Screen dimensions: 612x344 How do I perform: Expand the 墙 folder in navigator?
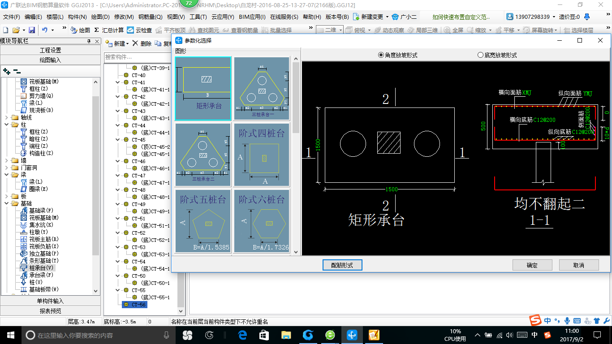pos(6,160)
